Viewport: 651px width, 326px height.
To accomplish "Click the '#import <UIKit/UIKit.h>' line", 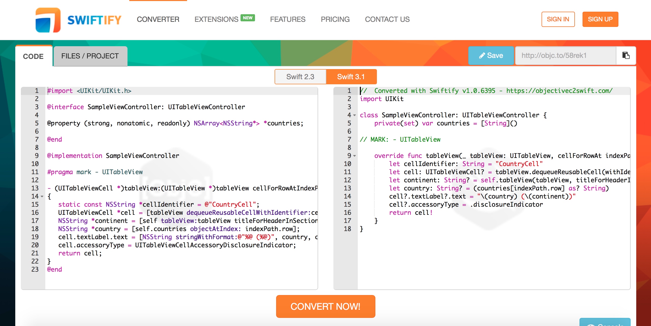I will tap(89, 91).
